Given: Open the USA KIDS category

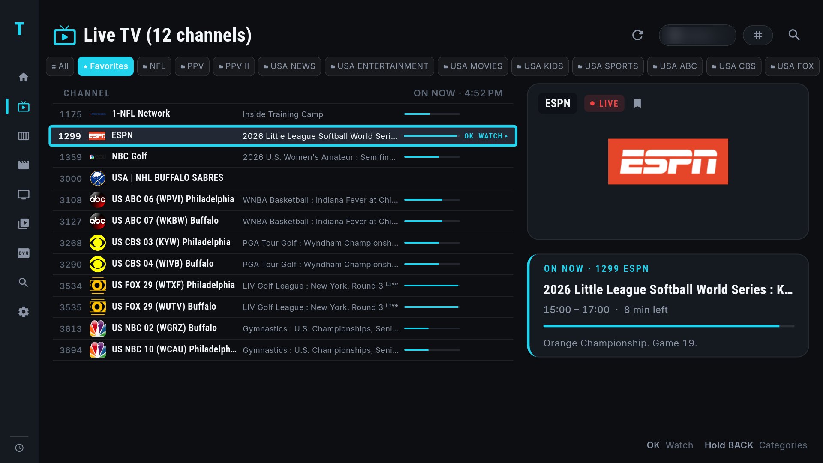Looking at the screenshot, I should (x=540, y=66).
